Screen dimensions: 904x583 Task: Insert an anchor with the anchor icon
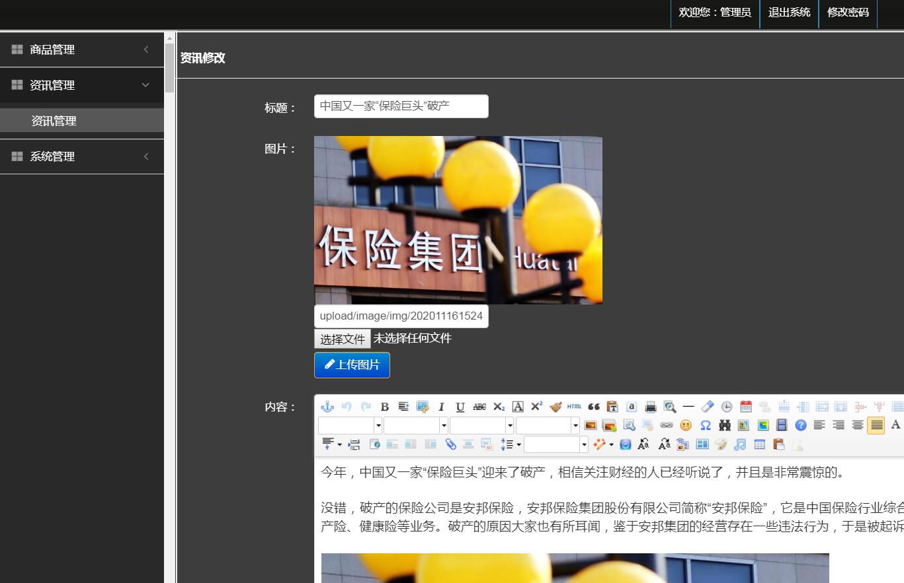point(327,407)
